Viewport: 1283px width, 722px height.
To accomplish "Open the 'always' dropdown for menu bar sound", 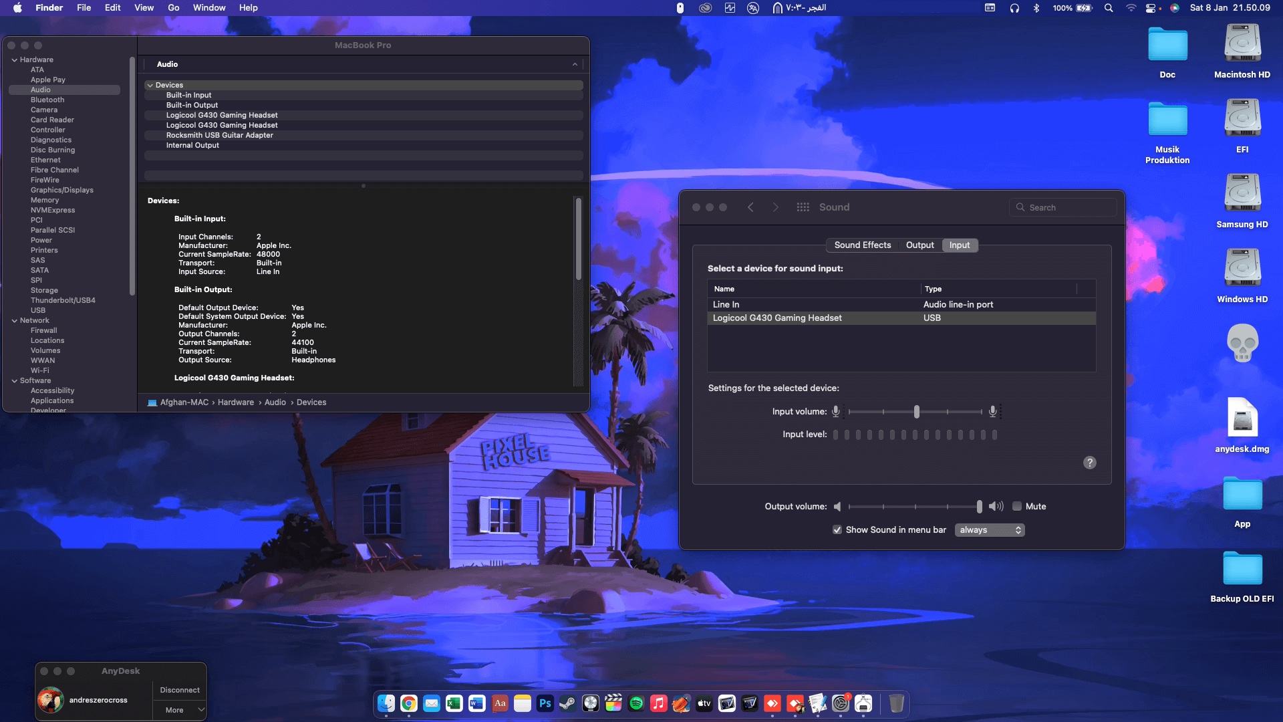I will 990,529.
